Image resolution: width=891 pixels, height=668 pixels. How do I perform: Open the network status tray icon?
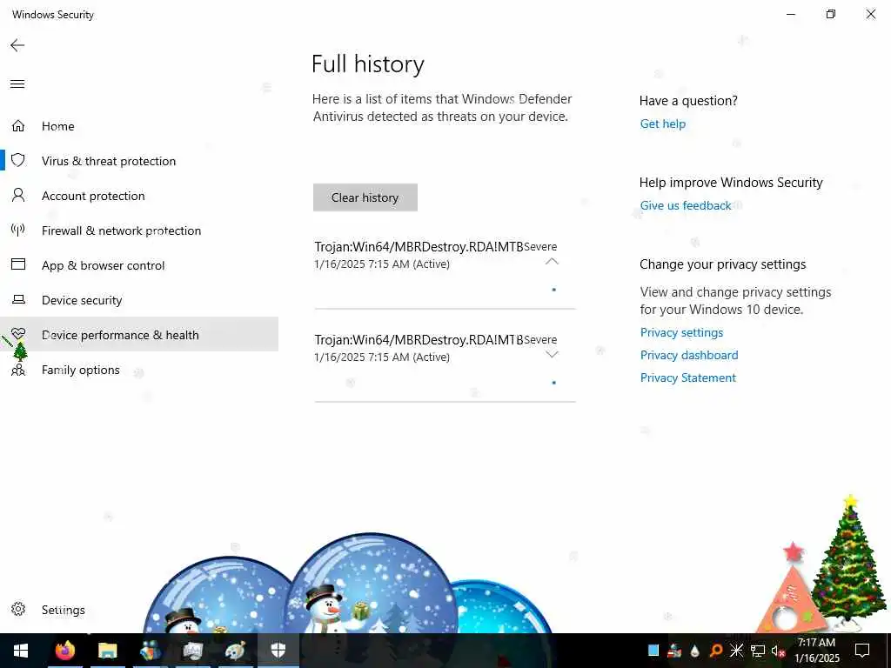758,651
